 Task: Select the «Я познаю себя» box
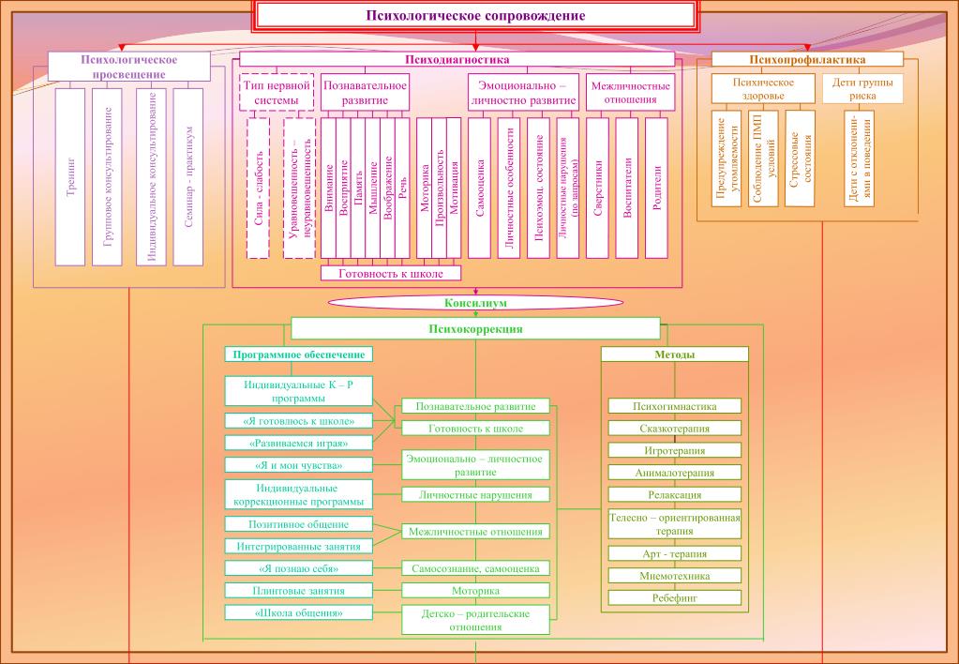(x=298, y=568)
